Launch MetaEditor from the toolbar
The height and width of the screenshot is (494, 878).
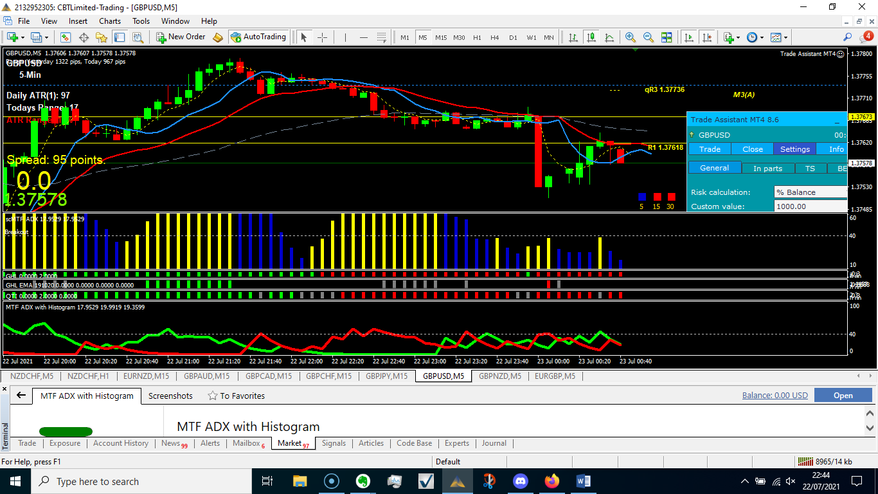click(x=218, y=37)
